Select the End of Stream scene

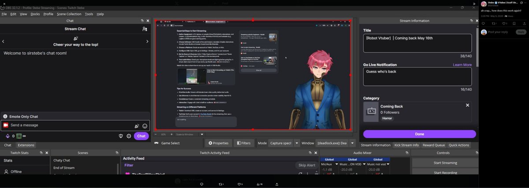tap(64, 168)
